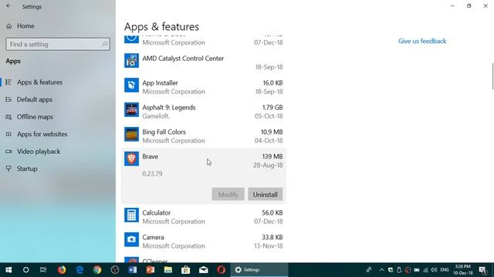Click the Settings taskbar button

[x=259, y=270]
